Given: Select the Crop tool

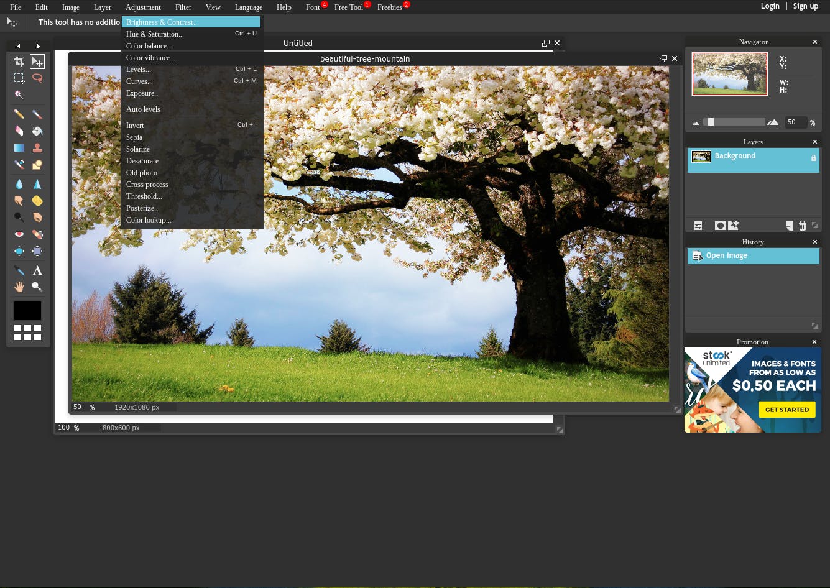Looking at the screenshot, I should tap(19, 61).
